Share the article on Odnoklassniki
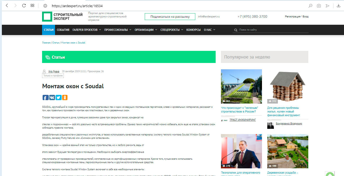The width and height of the screenshot is (344, 176). [x=65, y=97]
